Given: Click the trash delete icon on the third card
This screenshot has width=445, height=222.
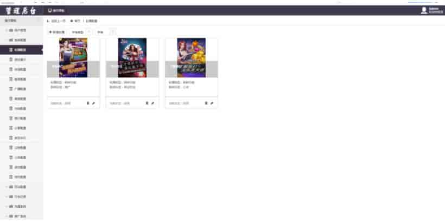Looking at the screenshot, I should pyautogui.click(x=206, y=103).
